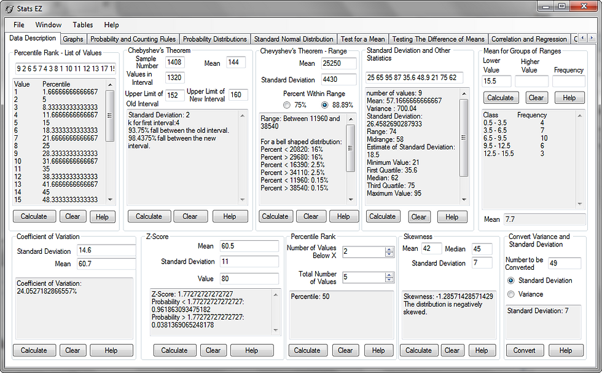Click the Chevyshev Range Standard Deviation field
Image resolution: width=602 pixels, height=373 pixels.
[x=338, y=79]
